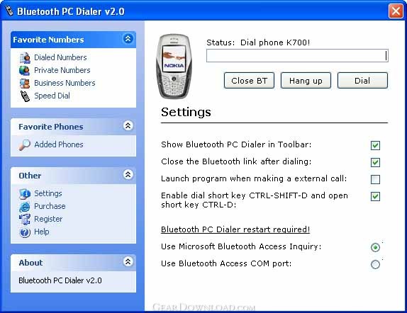Open the Purchase link
Image resolution: width=407 pixels, height=313 pixels.
tap(50, 206)
